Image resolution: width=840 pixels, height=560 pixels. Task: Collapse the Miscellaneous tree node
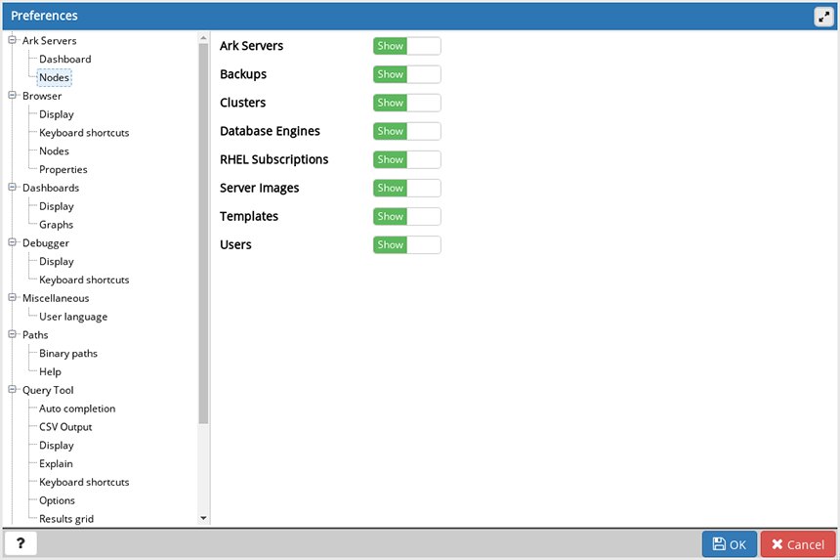pos(13,297)
